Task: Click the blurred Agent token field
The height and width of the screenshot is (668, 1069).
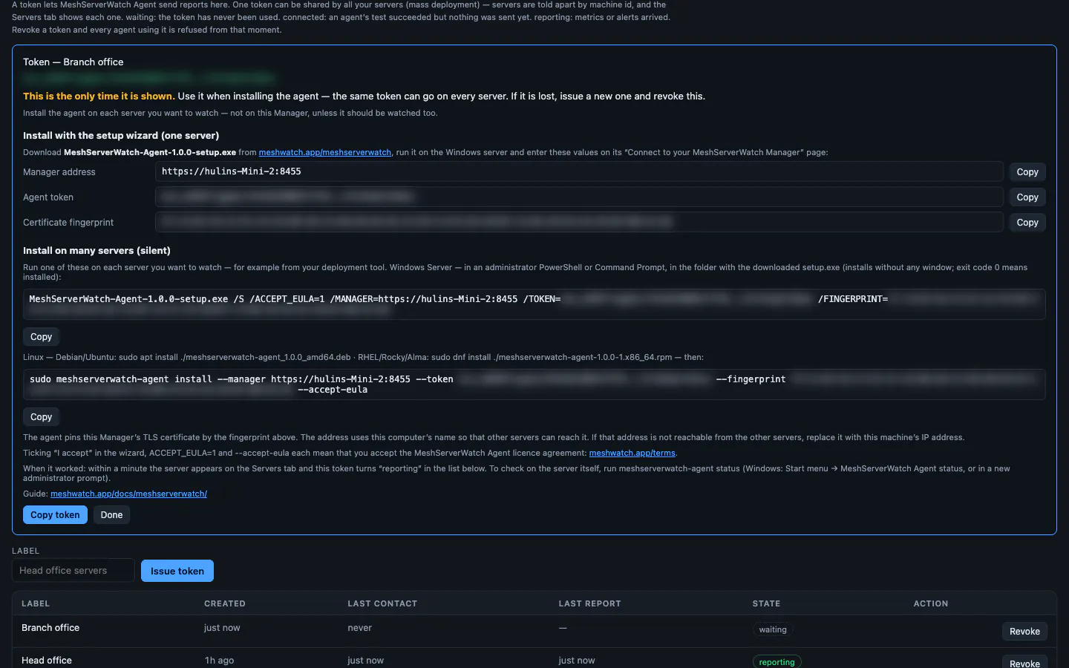Action: 579,197
